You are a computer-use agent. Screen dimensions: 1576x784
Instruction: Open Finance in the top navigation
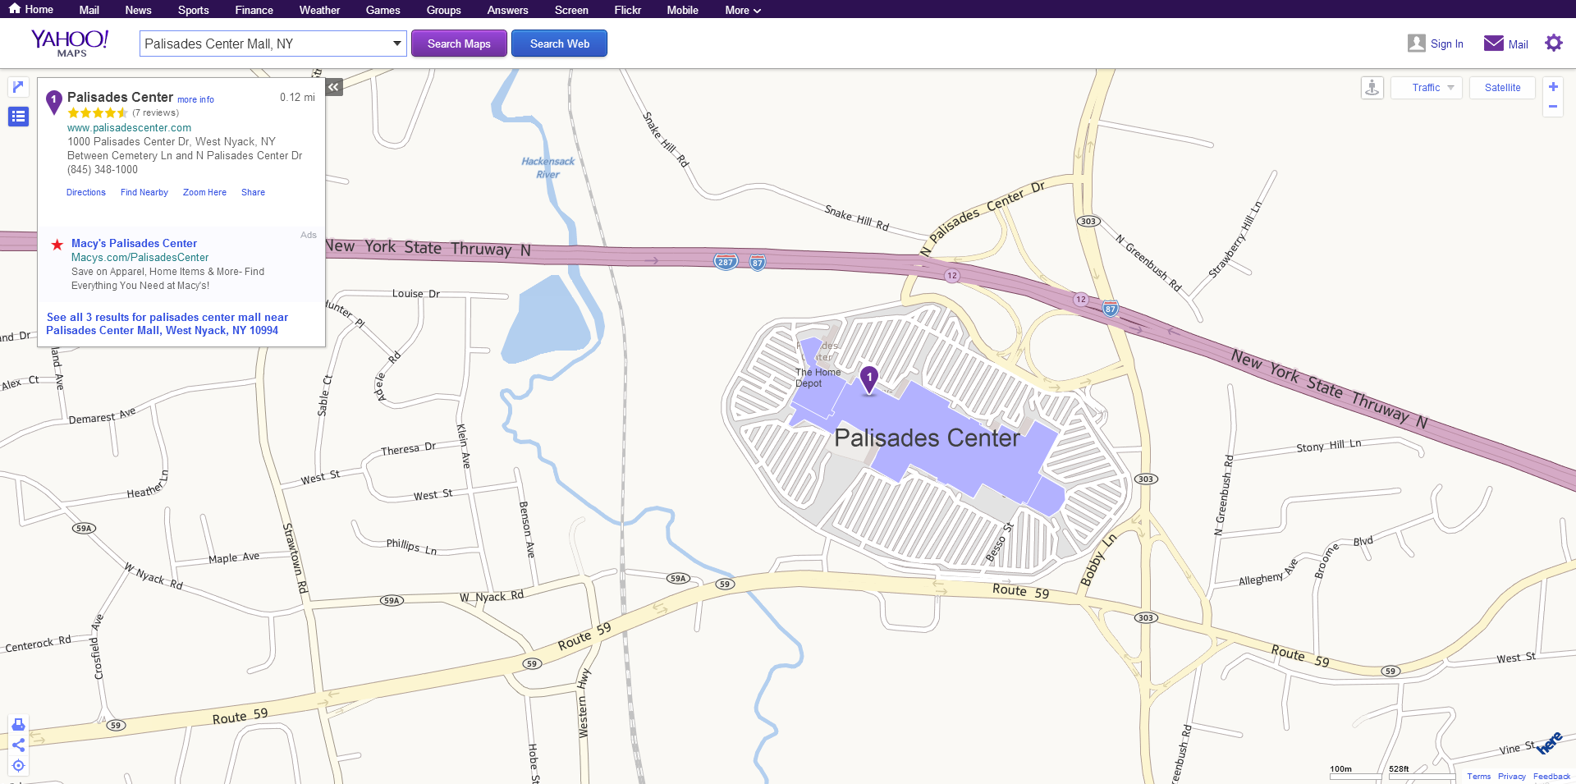(254, 10)
